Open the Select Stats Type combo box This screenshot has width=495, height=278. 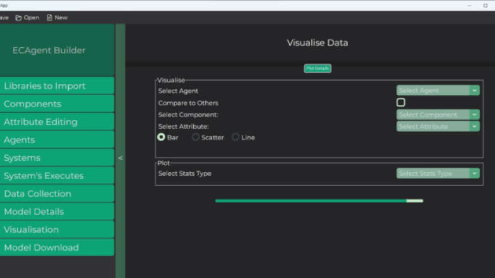438,173
